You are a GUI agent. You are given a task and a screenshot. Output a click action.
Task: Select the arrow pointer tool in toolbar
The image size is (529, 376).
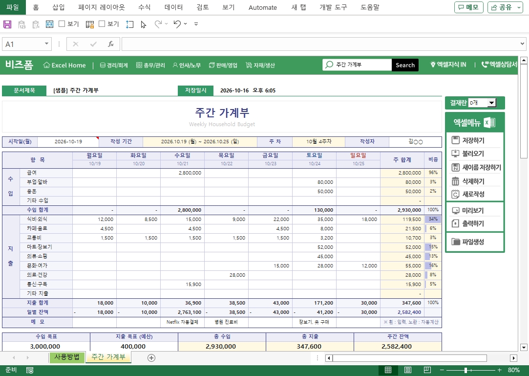point(144,24)
